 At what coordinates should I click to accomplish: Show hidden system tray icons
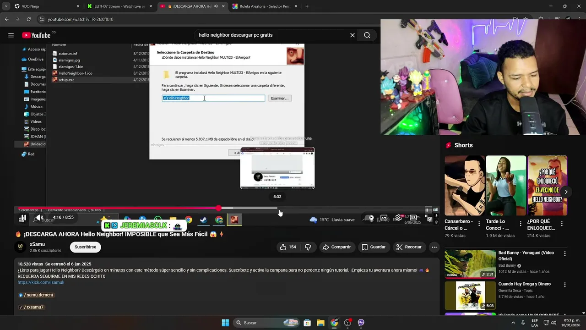click(x=513, y=323)
